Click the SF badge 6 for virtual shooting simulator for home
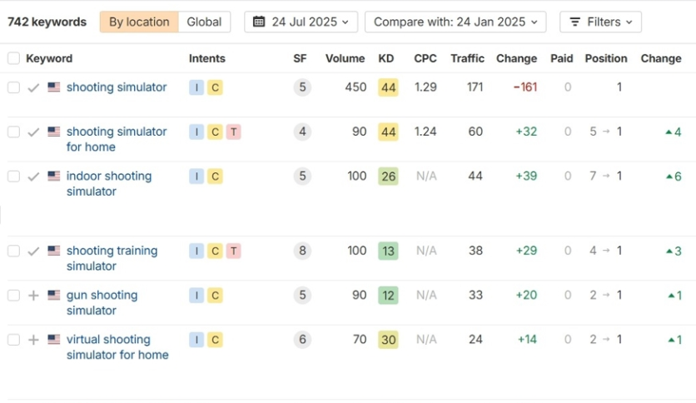This screenshot has width=696, height=403. coord(302,340)
